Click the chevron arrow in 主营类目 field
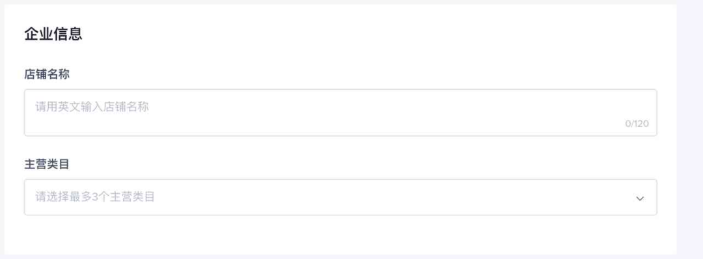The width and height of the screenshot is (703, 259). coord(640,198)
